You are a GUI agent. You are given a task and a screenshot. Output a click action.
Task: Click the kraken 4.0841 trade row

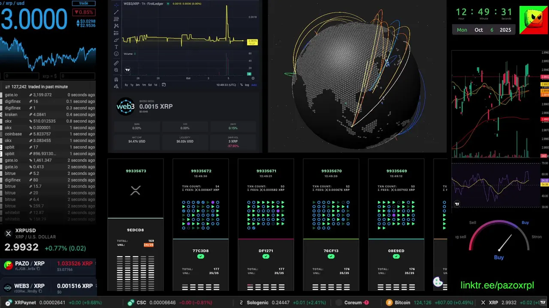point(48,115)
